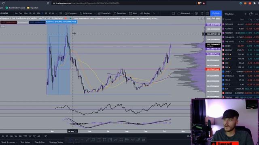Viewport: 259px width, 145px height.
Task: Set the date range to 5D
Action: [7, 136]
